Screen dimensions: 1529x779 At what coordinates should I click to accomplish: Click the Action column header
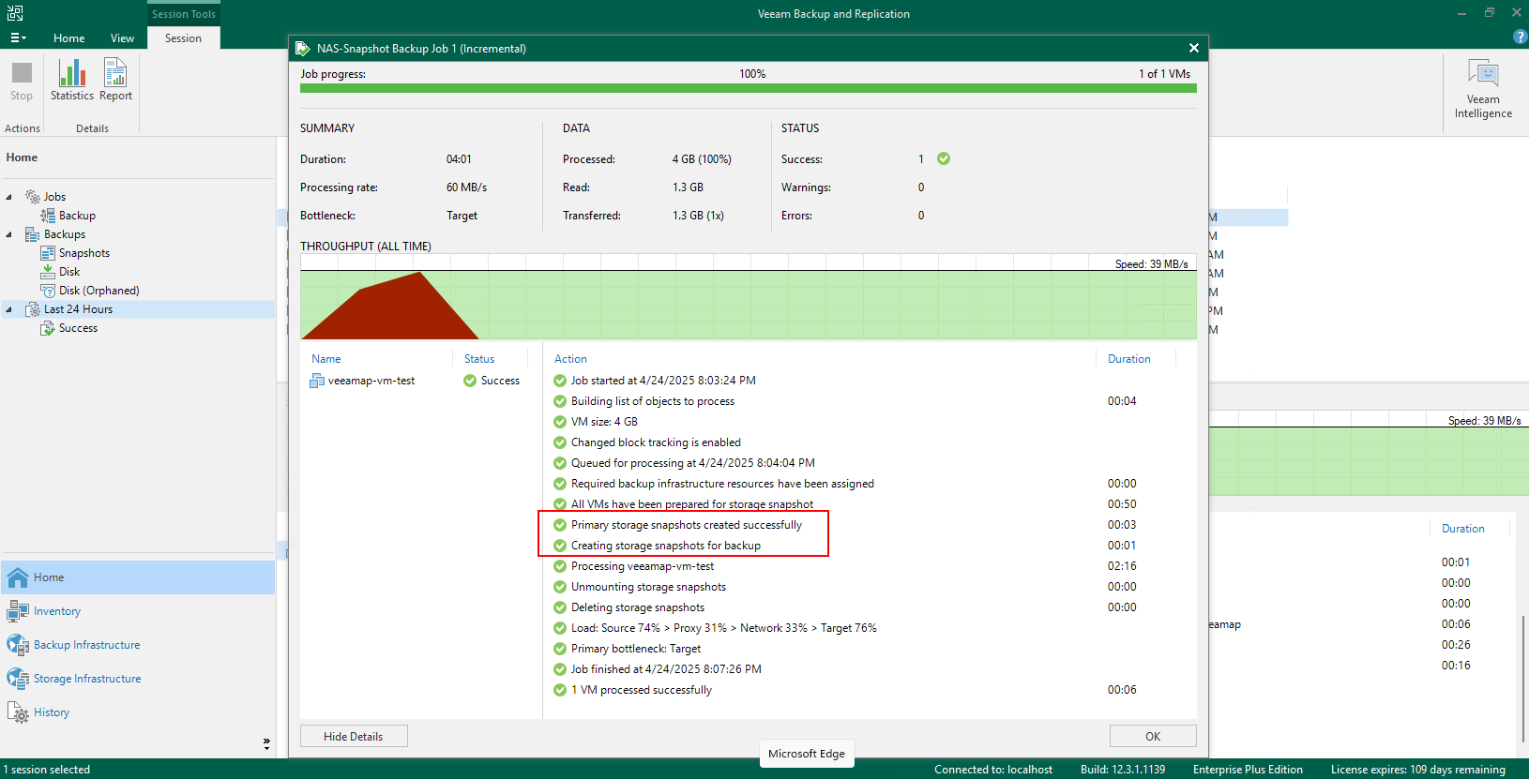[x=570, y=359]
